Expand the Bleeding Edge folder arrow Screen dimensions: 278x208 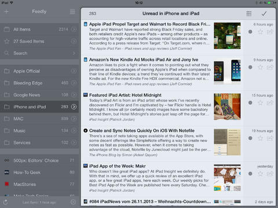click(74, 83)
